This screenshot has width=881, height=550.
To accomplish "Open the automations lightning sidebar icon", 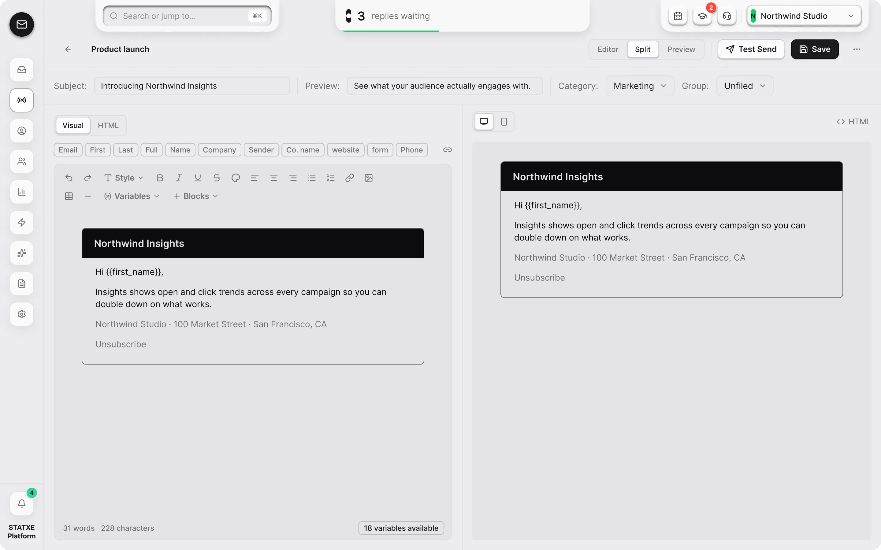I will 21,222.
